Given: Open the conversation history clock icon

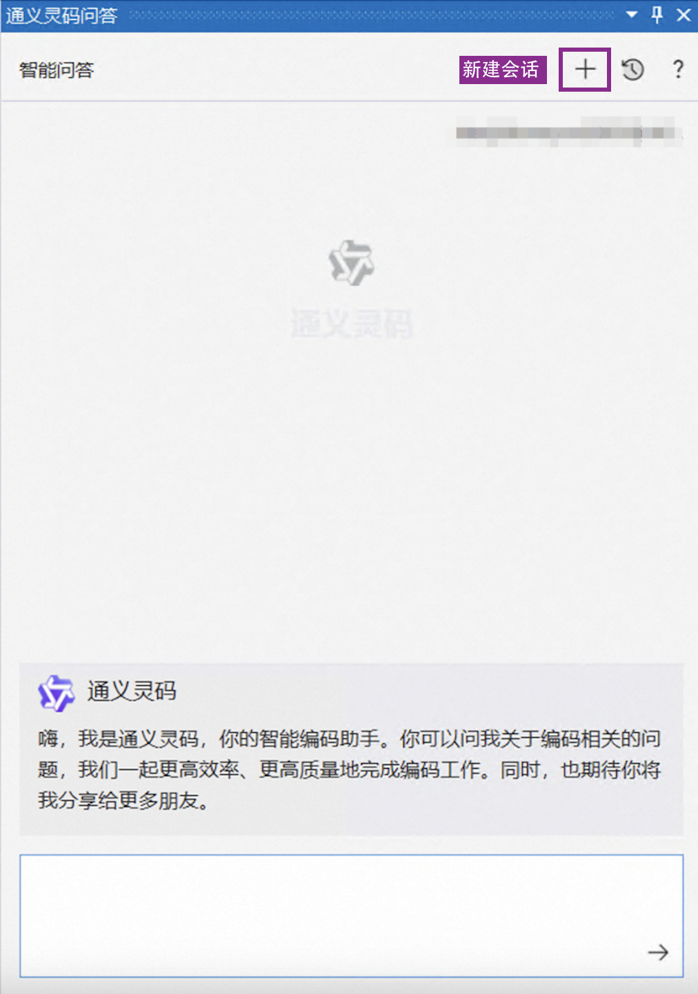Looking at the screenshot, I should [632, 70].
